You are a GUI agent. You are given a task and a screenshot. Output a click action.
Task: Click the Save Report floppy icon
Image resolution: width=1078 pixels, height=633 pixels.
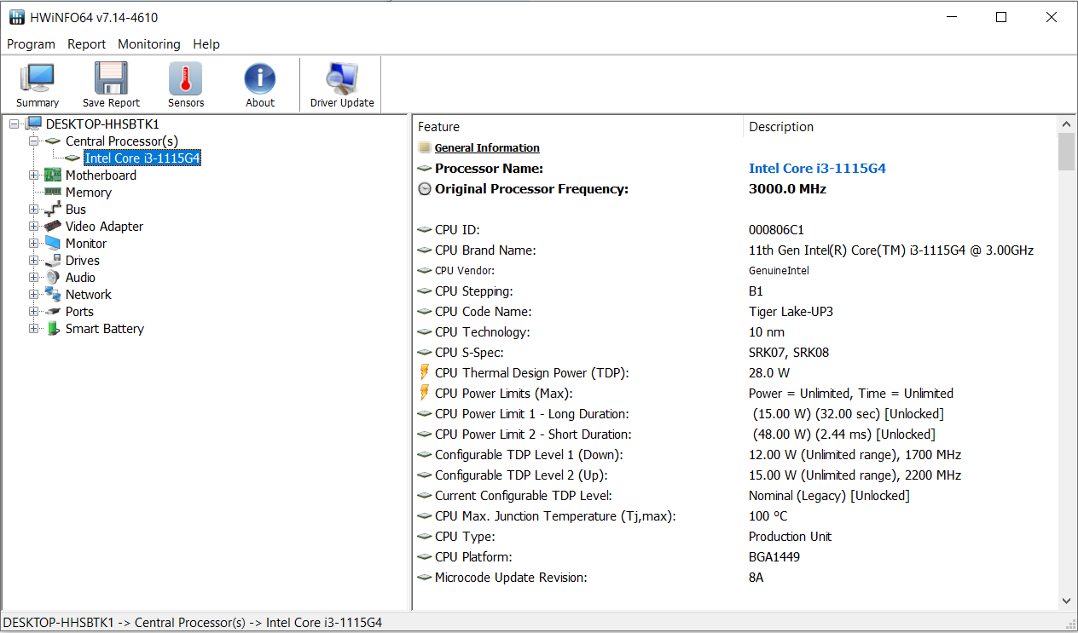point(111,80)
